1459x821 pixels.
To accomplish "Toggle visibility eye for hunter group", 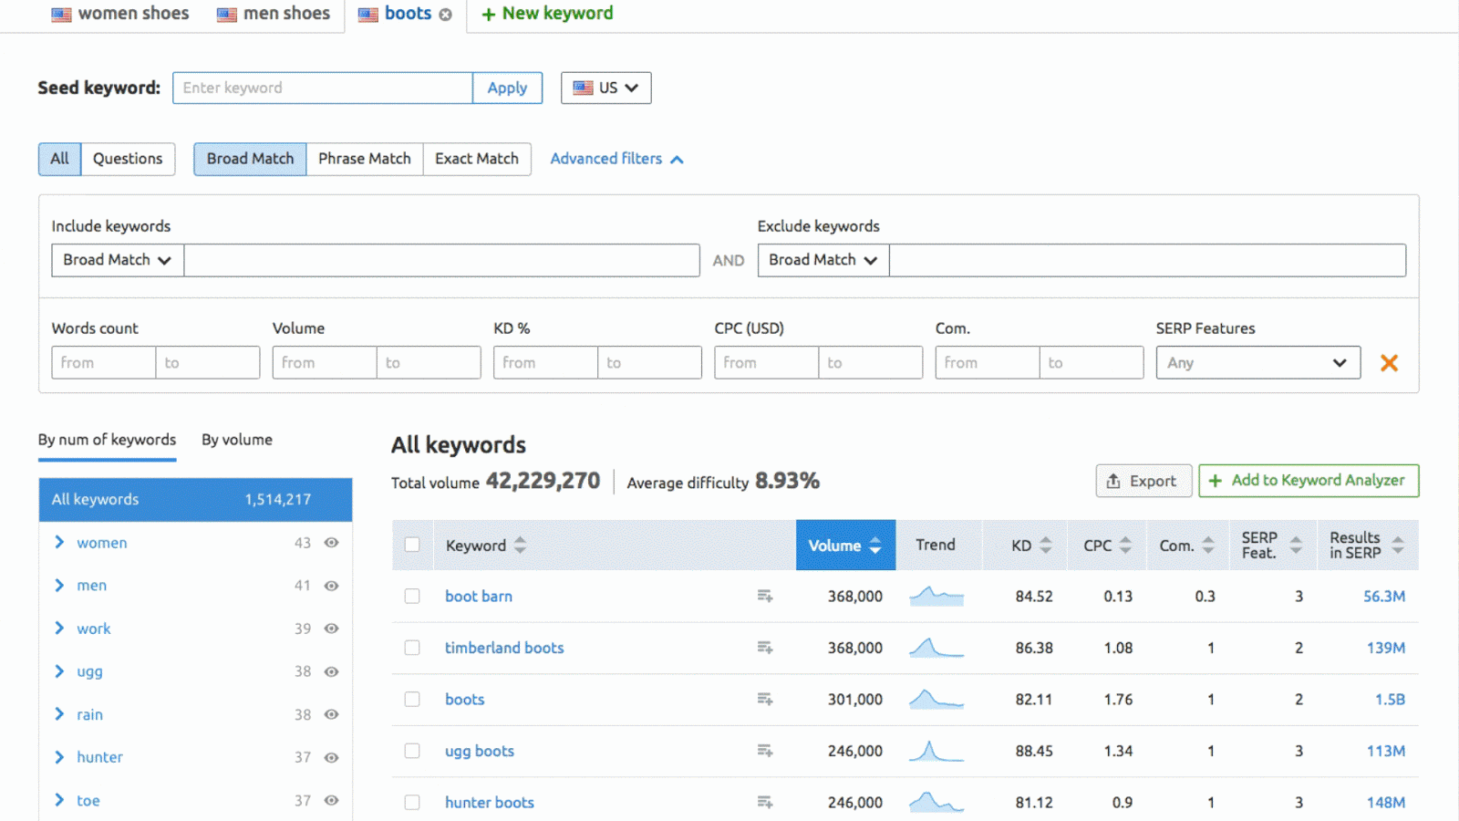I will [332, 757].
